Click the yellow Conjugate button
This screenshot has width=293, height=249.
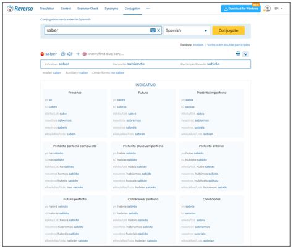229,30
